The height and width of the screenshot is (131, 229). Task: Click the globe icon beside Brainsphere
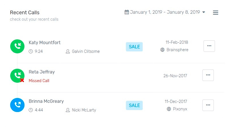[162, 50]
